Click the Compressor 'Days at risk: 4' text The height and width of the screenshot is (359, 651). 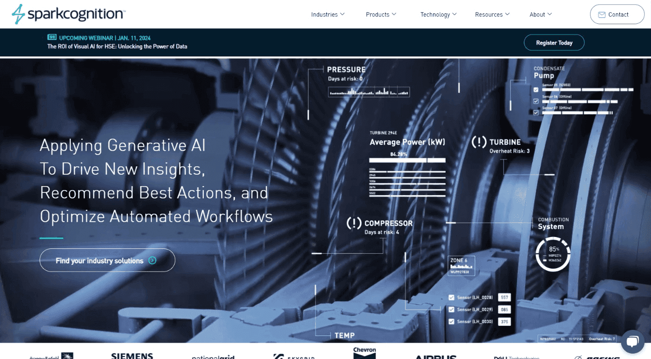coord(381,232)
